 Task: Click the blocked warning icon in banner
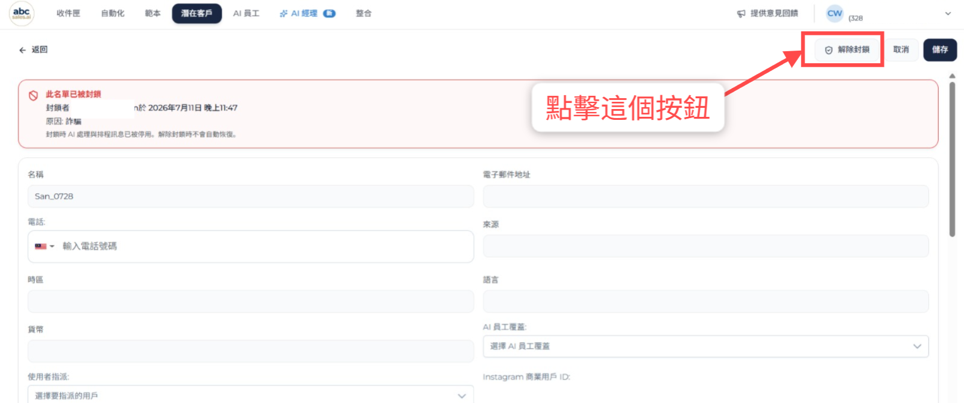33,95
